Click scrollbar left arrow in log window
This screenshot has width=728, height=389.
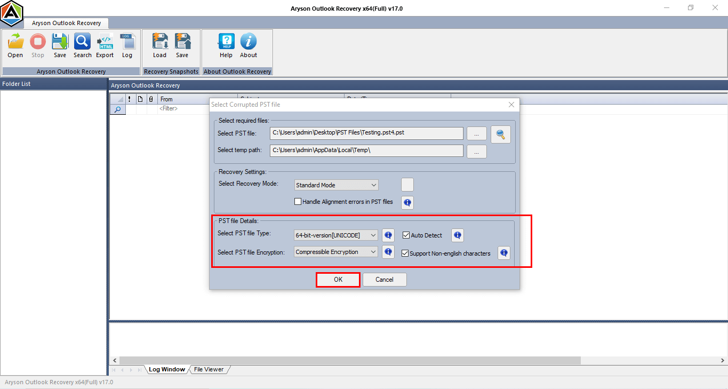click(114, 361)
